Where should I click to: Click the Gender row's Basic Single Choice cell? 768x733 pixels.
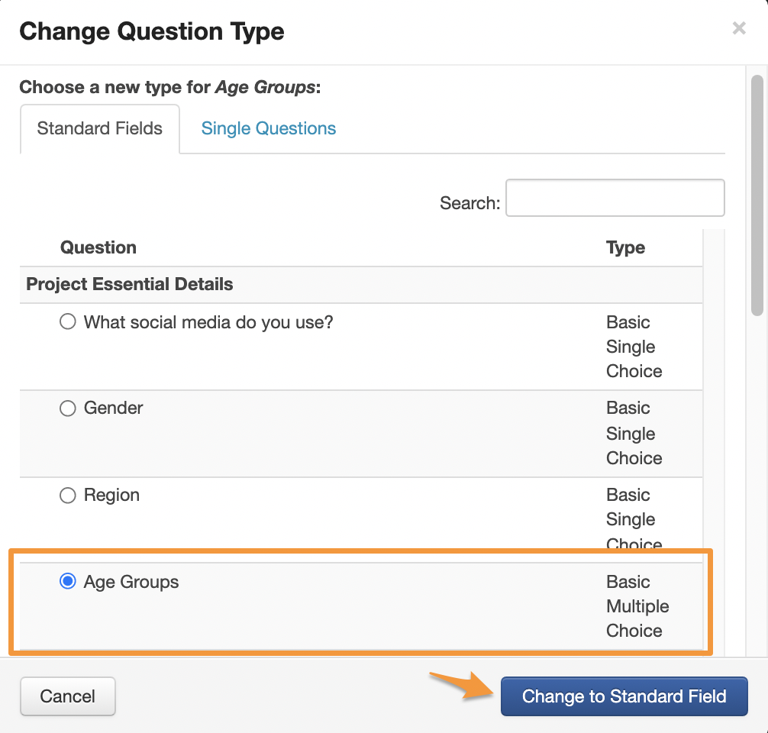634,433
